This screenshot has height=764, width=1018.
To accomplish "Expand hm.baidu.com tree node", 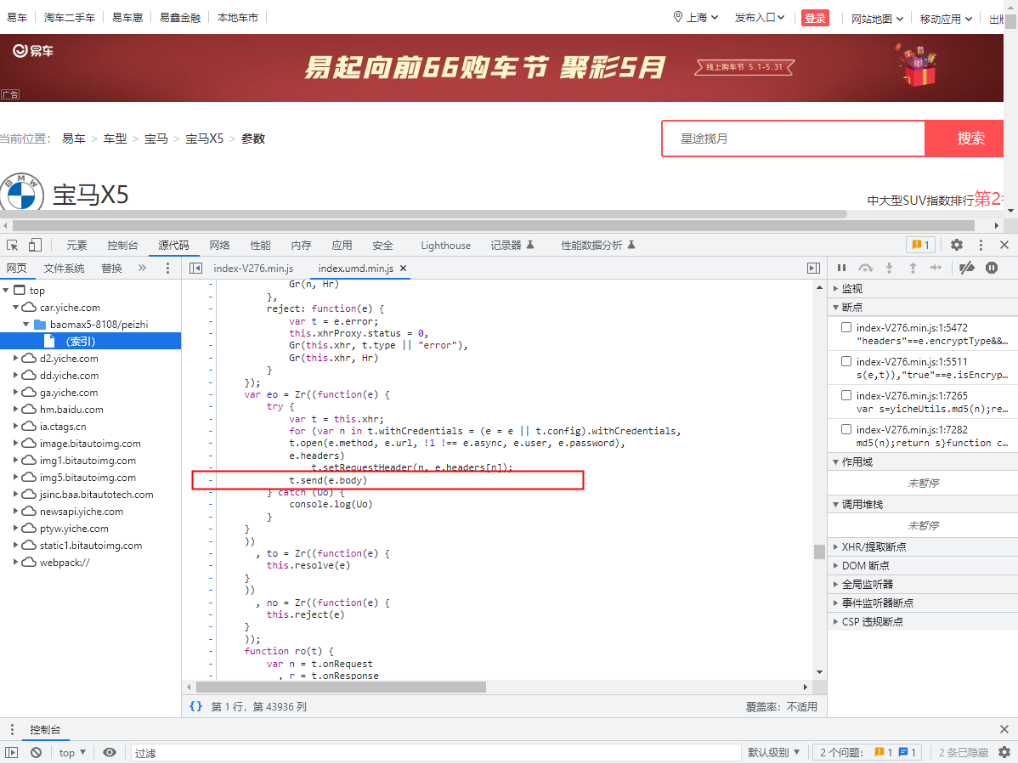I will (15, 409).
